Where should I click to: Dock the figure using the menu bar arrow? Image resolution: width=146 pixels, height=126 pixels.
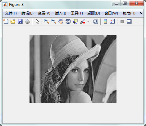pyautogui.click(x=141, y=13)
